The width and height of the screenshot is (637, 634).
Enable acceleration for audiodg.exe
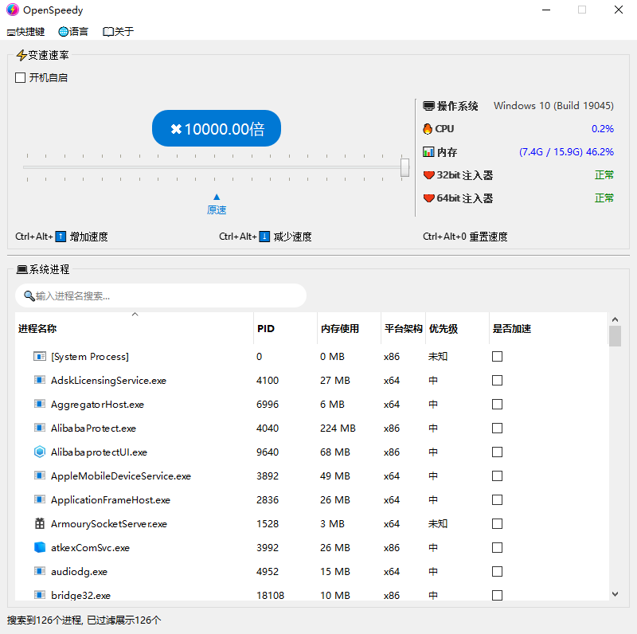[x=497, y=572]
